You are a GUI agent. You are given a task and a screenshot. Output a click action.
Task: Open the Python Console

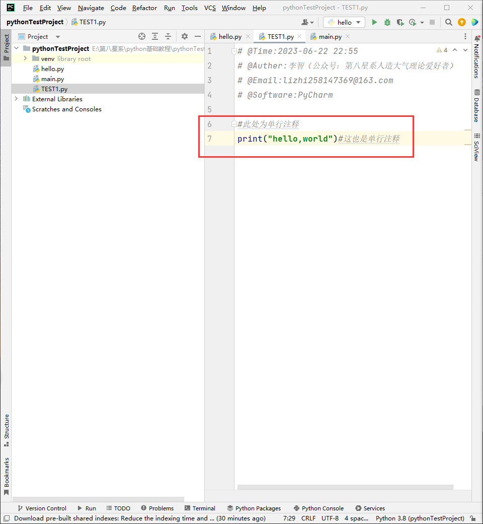click(319, 508)
